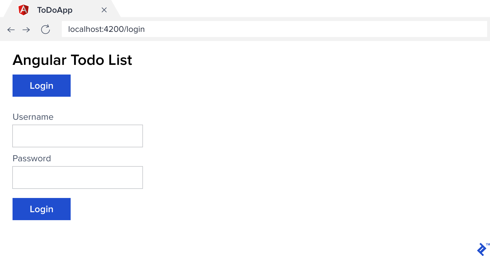Click inside the browser address bar
The height and width of the screenshot is (256, 490).
click(228, 29)
